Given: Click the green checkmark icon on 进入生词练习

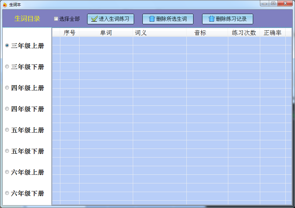Looking at the screenshot, I should pyautogui.click(x=94, y=19).
